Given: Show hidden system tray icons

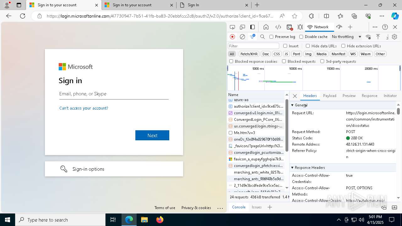Looking at the screenshot, I should click(x=339, y=220).
